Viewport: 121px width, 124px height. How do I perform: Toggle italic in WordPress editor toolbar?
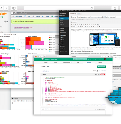(x=74, y=24)
